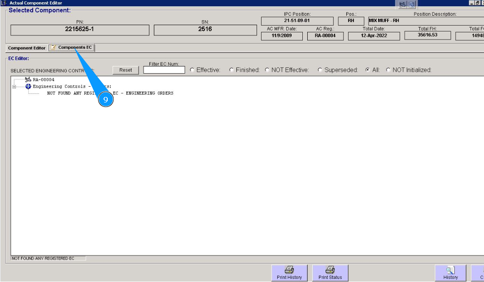Click the blue Engineering Controls node icon
The height and width of the screenshot is (282, 484).
[28, 86]
